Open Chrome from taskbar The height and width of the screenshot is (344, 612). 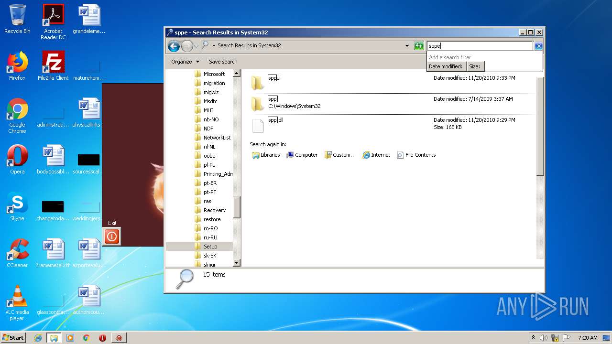click(86, 338)
